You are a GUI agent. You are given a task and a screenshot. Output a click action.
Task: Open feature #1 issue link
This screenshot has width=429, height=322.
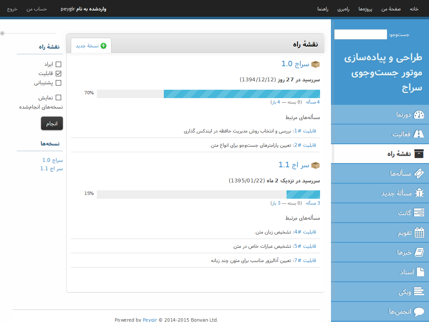[305, 131]
